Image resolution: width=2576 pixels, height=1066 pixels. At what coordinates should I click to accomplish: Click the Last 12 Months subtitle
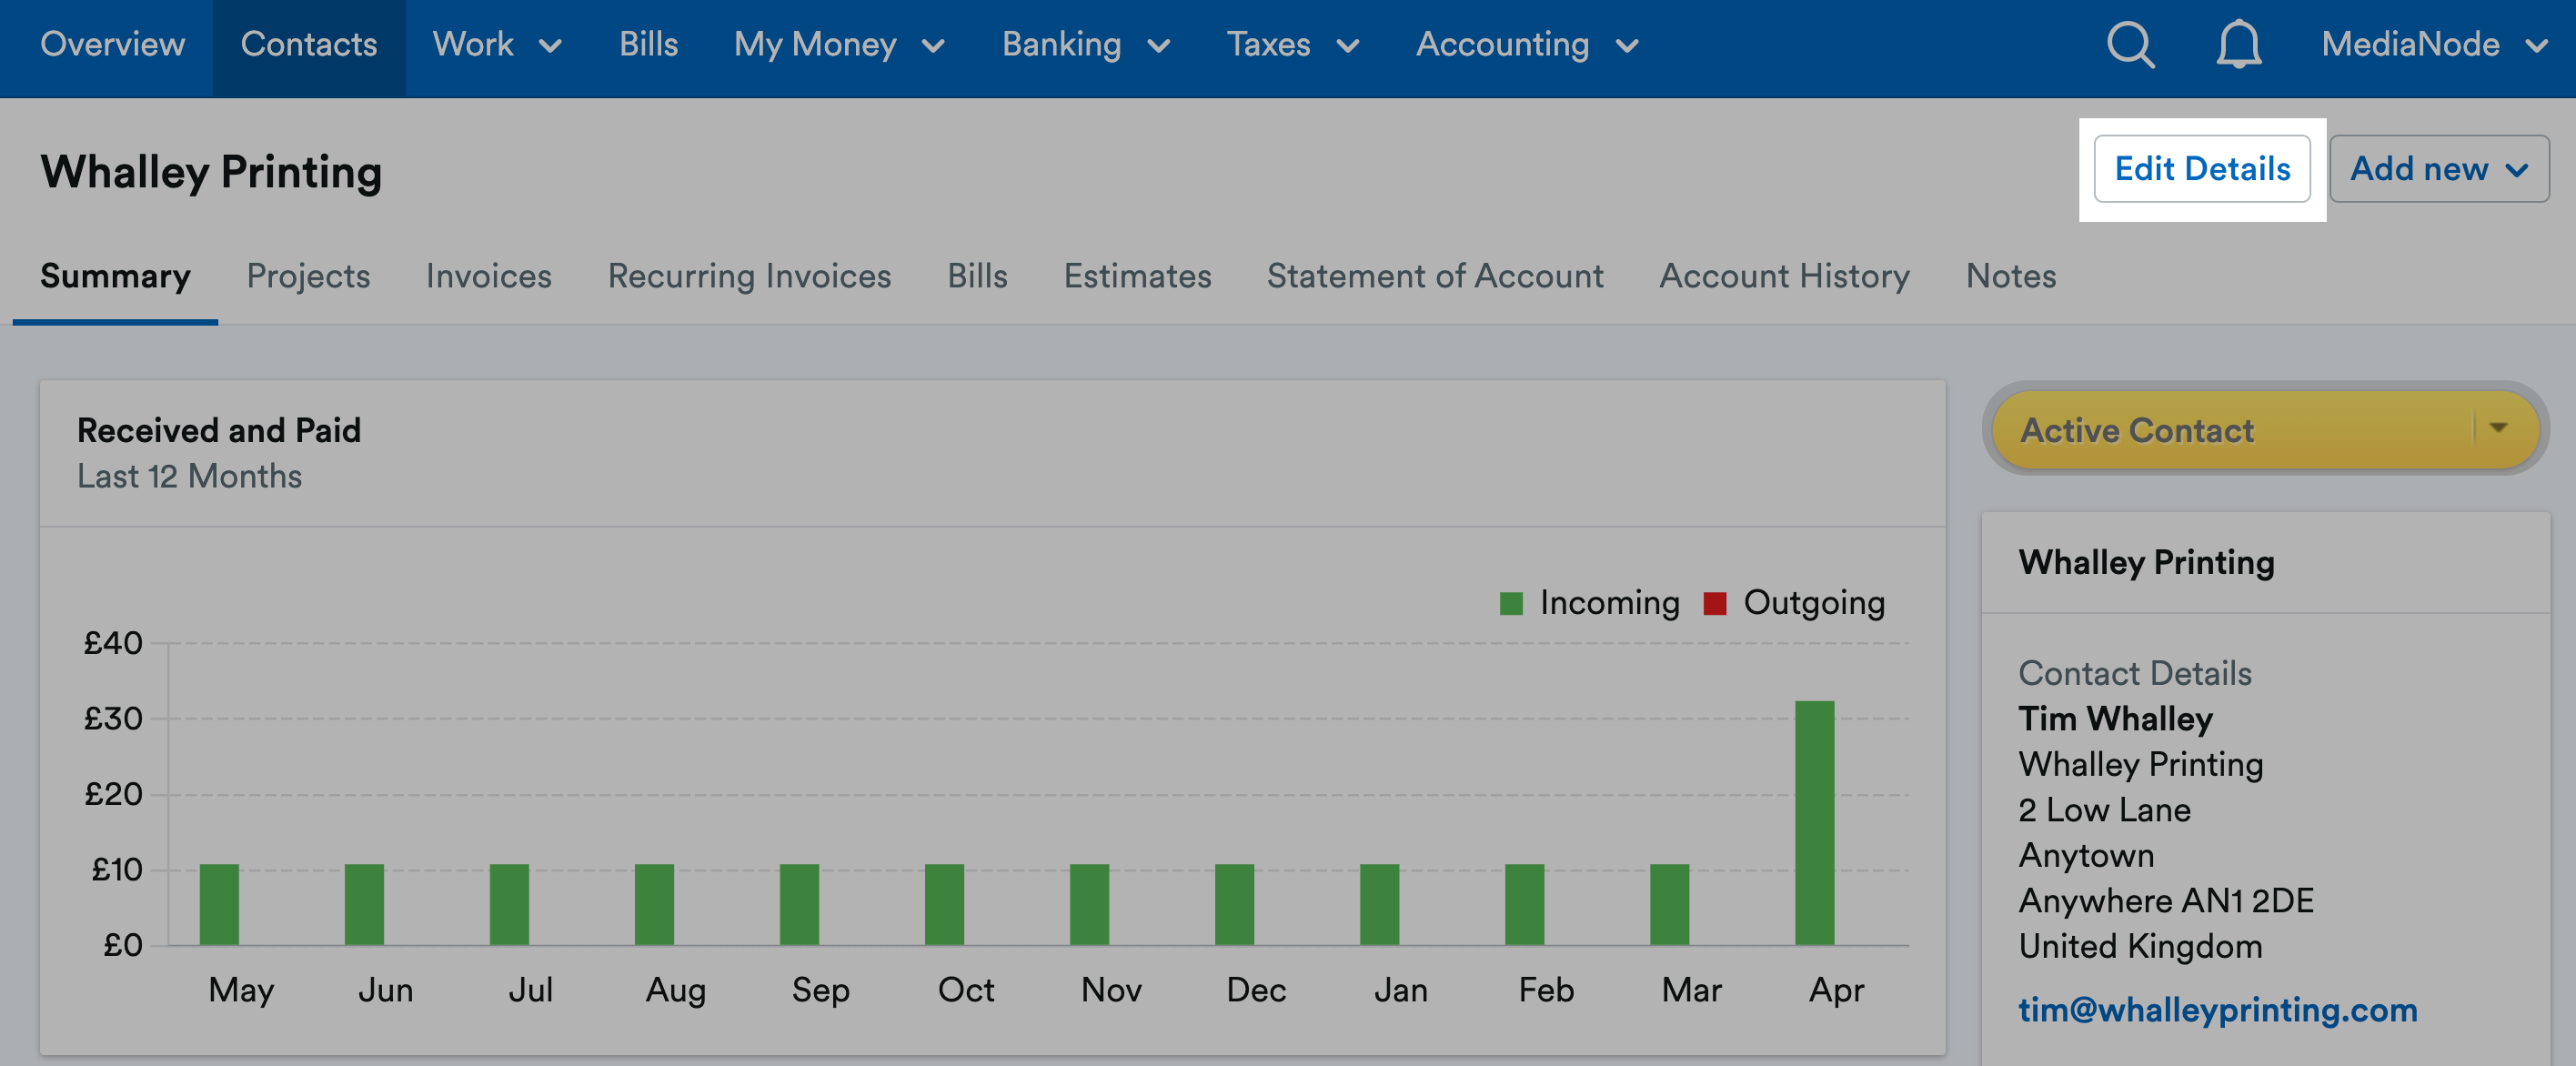189,476
